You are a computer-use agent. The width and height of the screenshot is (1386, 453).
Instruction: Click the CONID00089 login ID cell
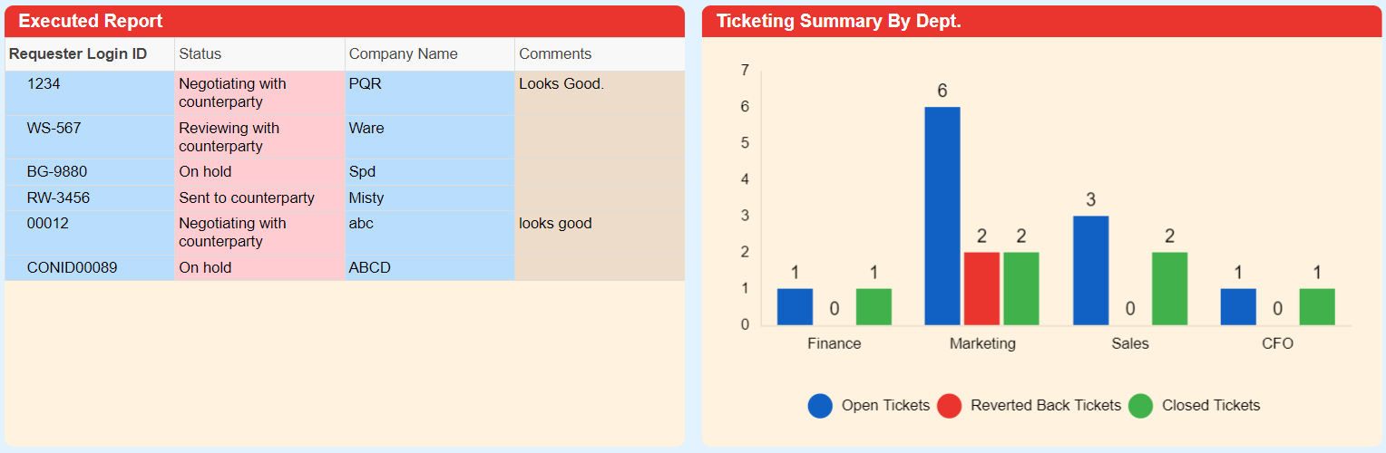click(x=89, y=268)
